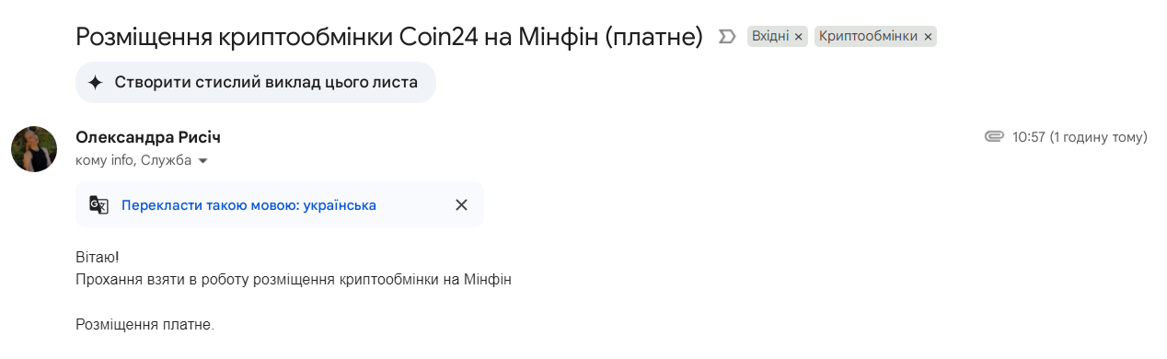Click the Розміщення платне. body line
This screenshot has width=1167, height=359.
144,324
